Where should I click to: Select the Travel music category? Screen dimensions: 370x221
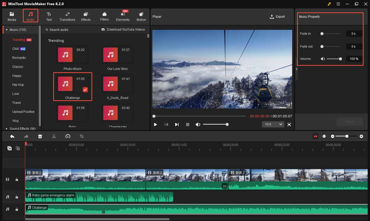click(x=16, y=103)
